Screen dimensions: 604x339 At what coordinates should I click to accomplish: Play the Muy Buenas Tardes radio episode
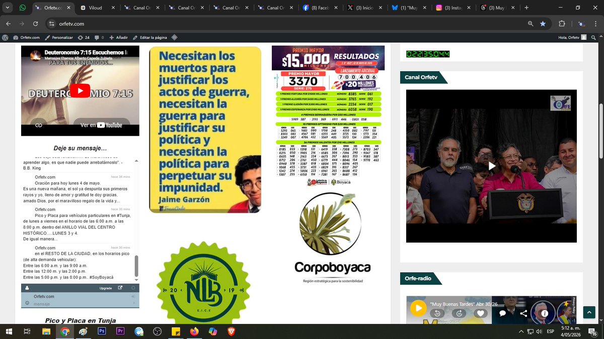[418, 308]
